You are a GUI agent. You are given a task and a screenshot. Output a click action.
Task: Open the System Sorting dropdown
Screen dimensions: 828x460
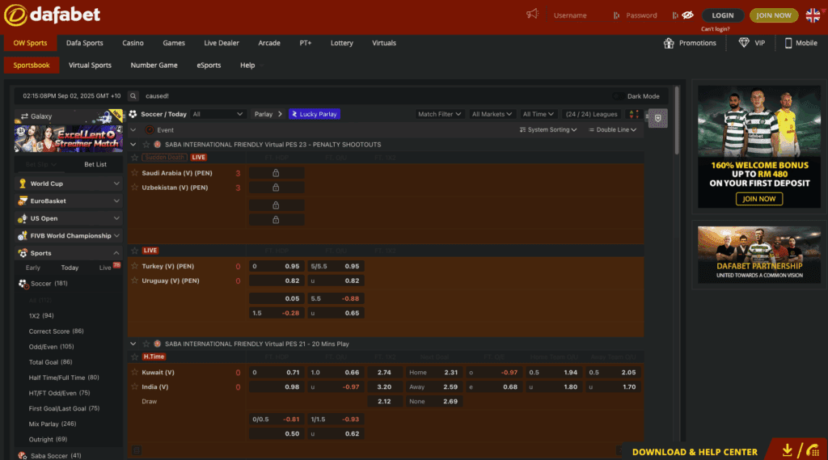[548, 130]
